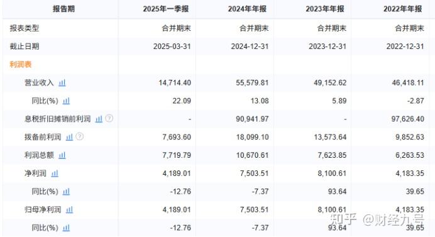435x237 pixels.
Task: Click the 截止日期 row label
Action: pos(25,47)
